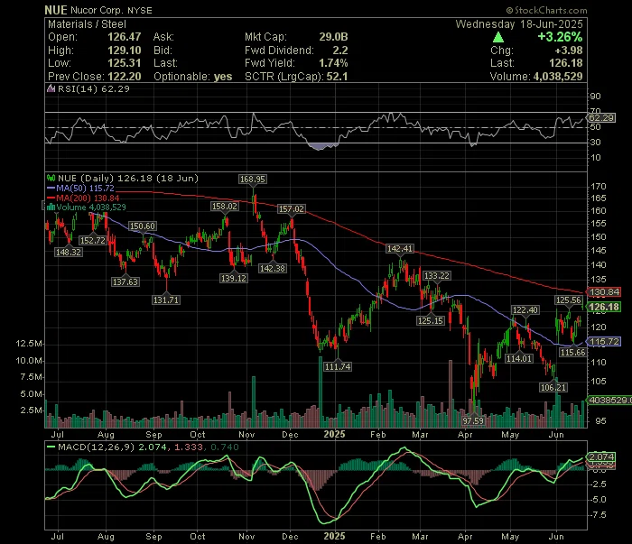Click the 122.40 high price label
The height and width of the screenshot is (544, 632).
[x=525, y=309]
